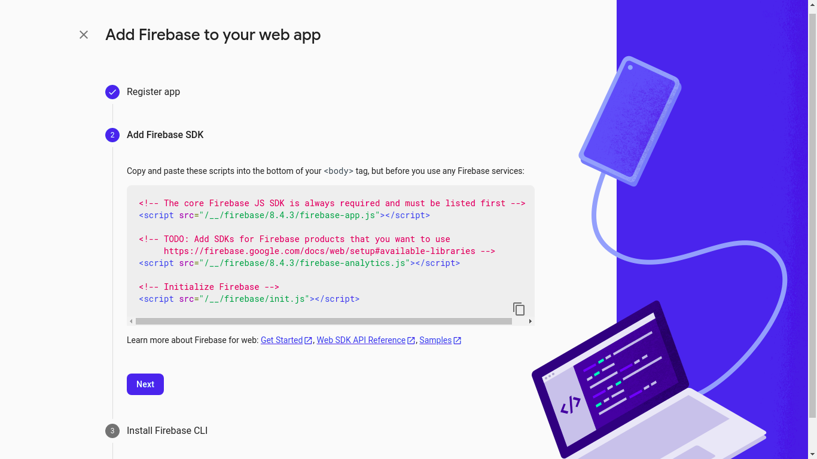
Task: Collapse the Add Firebase SDK step title
Action: pos(165,135)
